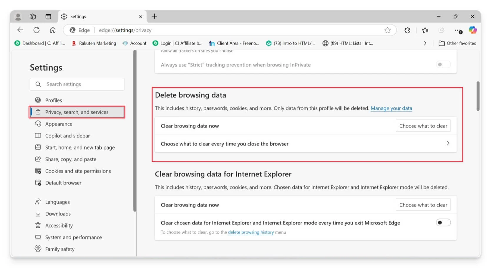Image resolution: width=491 pixels, height=268 pixels.
Task: Open Settings and more ellipsis menu
Action: (458, 30)
